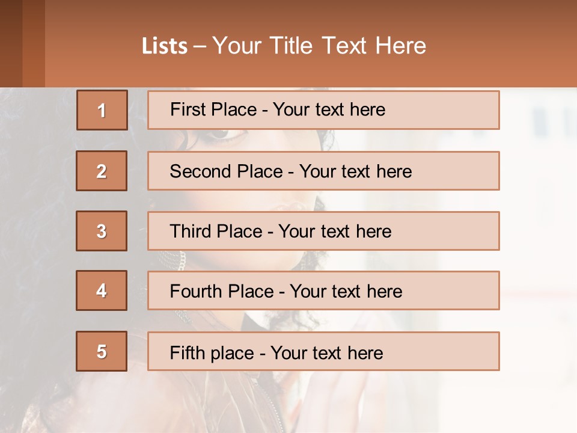Click the bold word Lists in title
The width and height of the screenshot is (577, 433).
[165, 46]
